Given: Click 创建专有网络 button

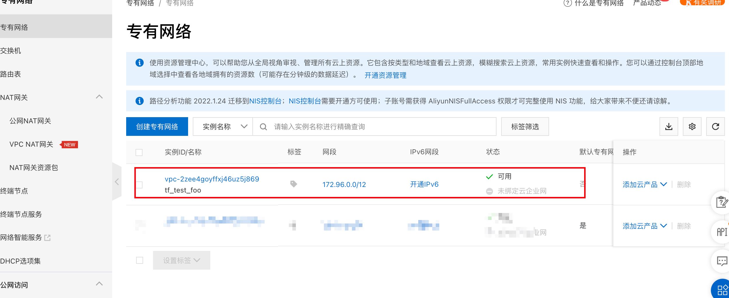Looking at the screenshot, I should [157, 127].
